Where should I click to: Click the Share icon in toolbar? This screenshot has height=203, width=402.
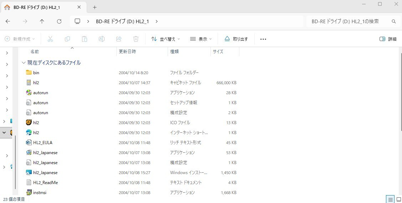point(119,39)
